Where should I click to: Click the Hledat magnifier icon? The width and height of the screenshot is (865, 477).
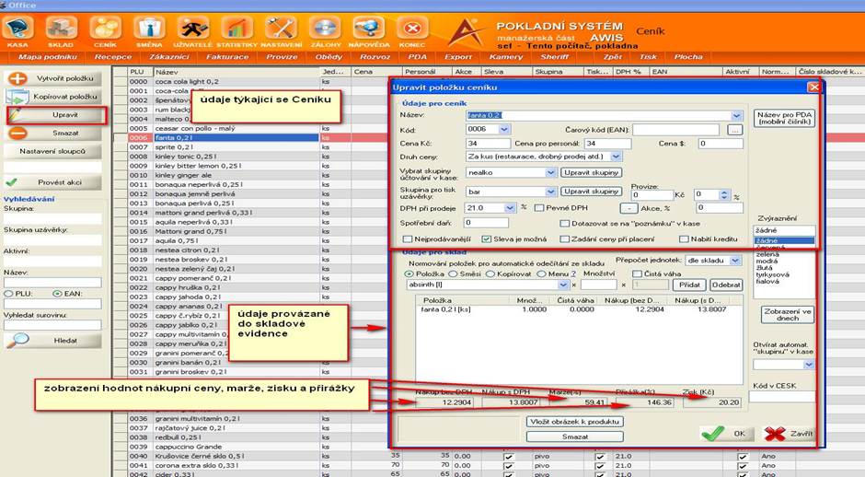(x=17, y=340)
